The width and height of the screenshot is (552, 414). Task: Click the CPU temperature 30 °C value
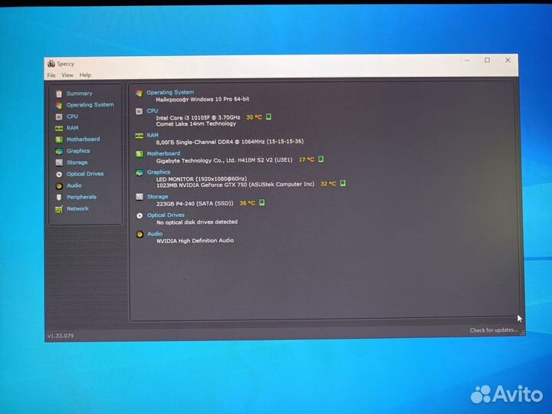click(254, 117)
